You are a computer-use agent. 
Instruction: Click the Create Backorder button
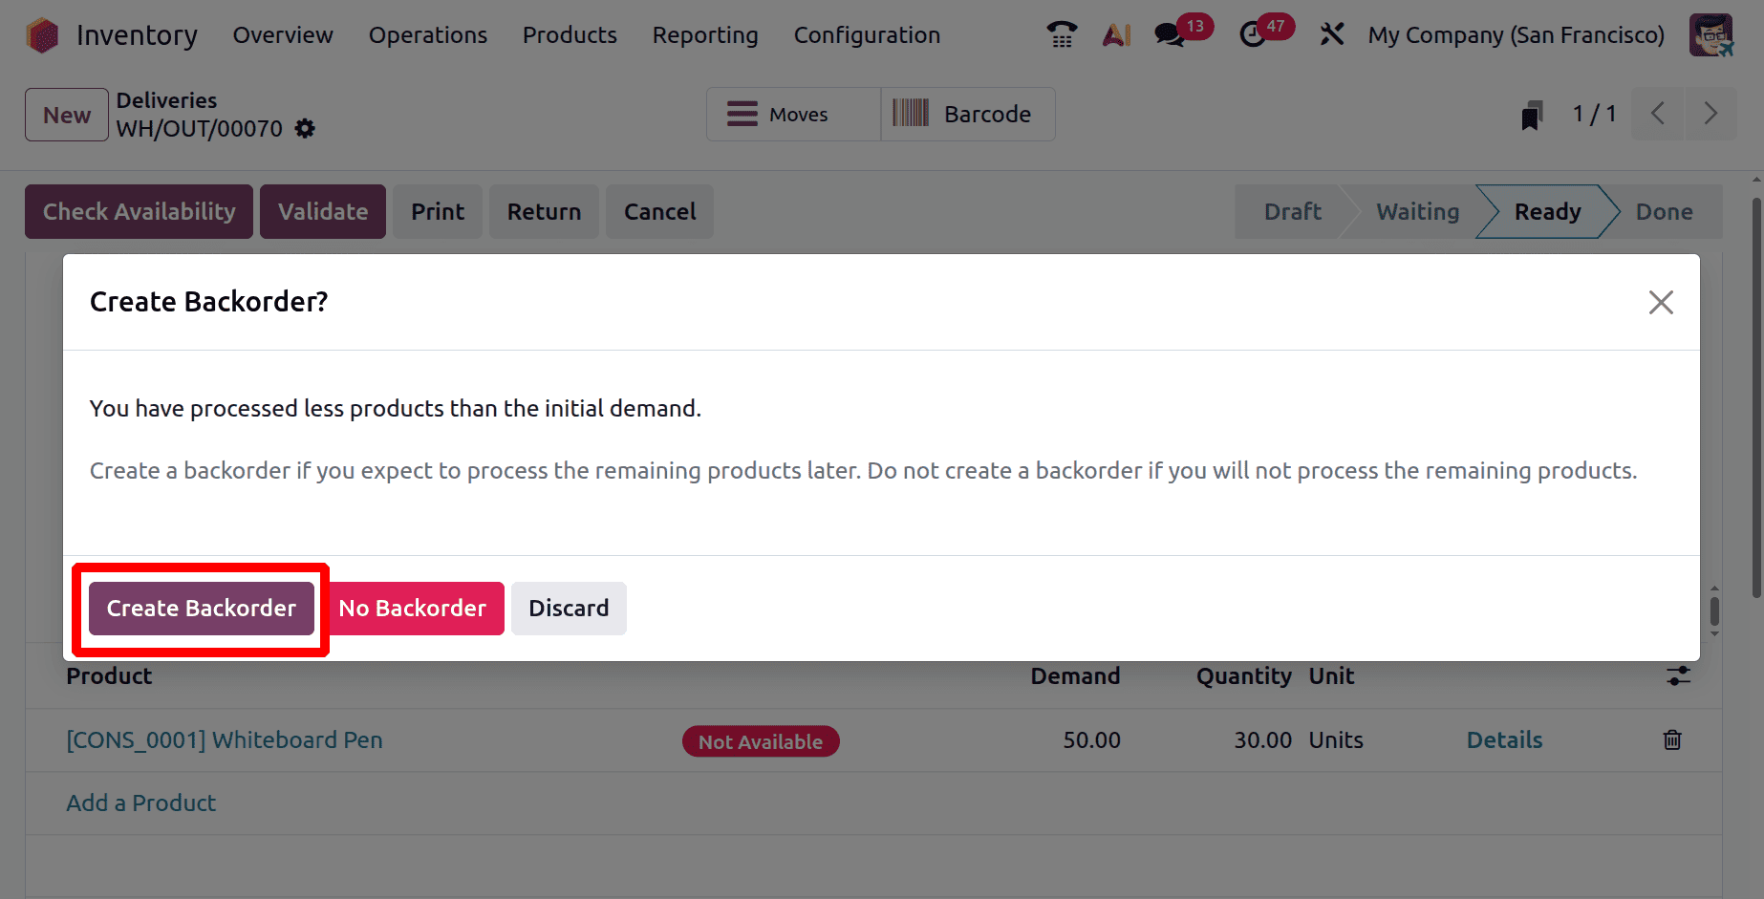pyautogui.click(x=202, y=609)
